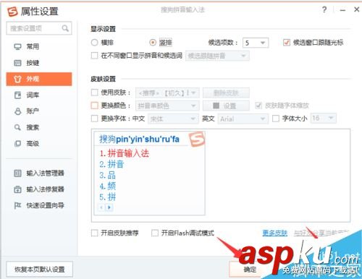362x279 pixels.
Task: Click the 搜索设置项 search field
Action: pos(39,28)
